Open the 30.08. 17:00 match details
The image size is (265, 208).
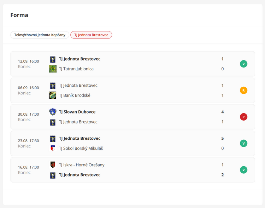(x=132, y=117)
